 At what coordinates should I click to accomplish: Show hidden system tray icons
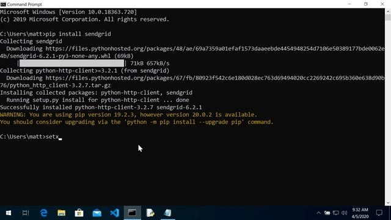pos(318,213)
